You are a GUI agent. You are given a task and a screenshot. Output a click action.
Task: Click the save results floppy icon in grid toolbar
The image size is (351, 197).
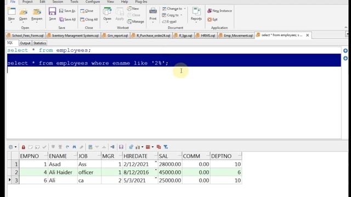(x=121, y=147)
